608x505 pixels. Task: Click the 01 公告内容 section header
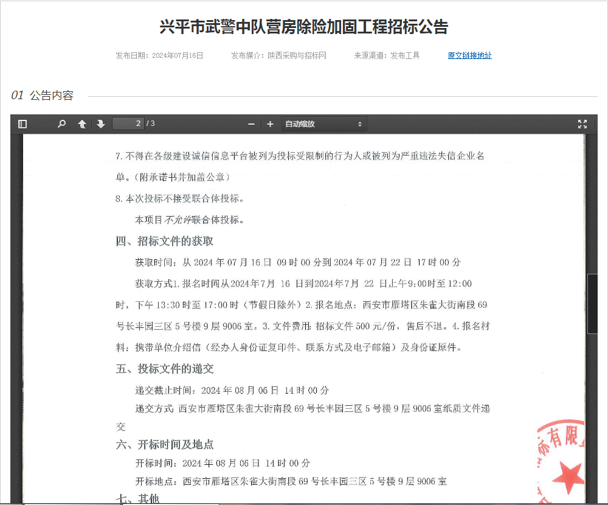(x=43, y=96)
